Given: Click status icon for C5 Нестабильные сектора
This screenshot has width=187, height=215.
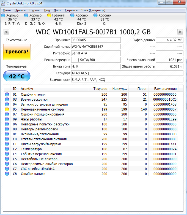Looking at the screenshot, I should (x=7, y=159).
